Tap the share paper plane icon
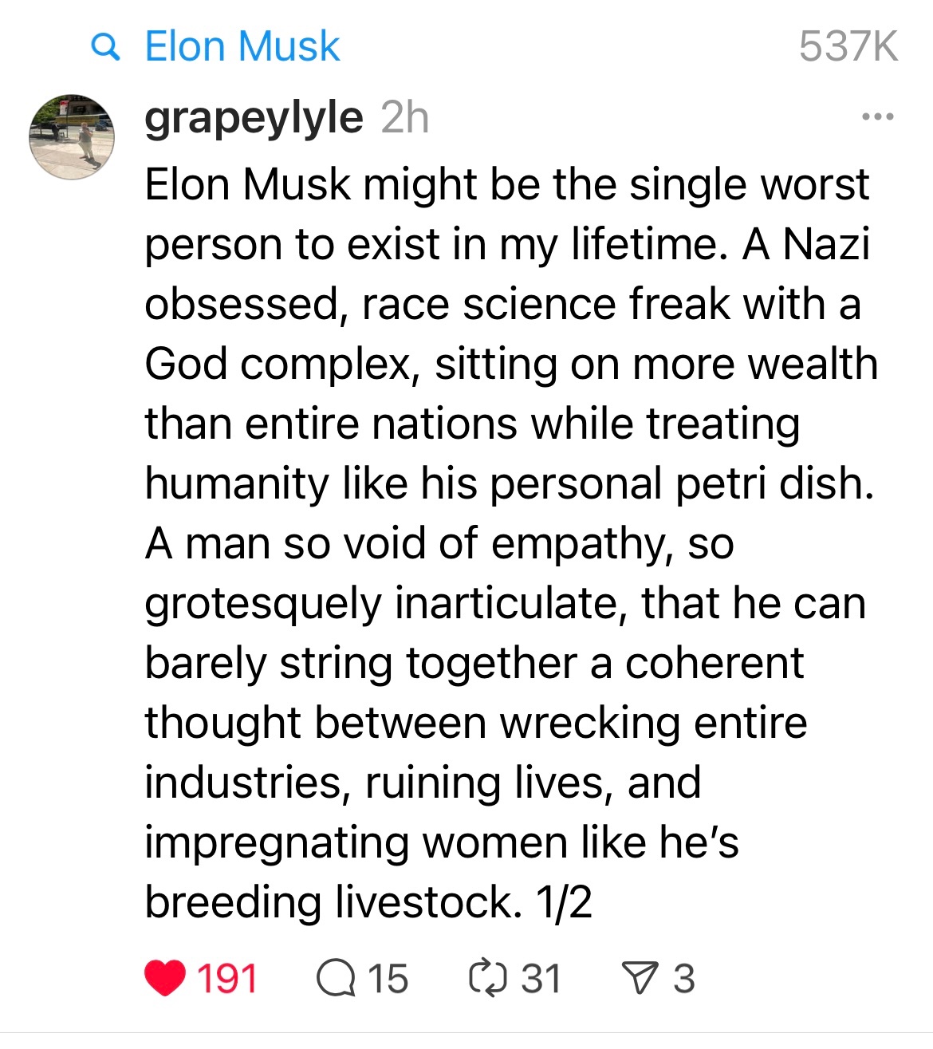 click(x=639, y=978)
